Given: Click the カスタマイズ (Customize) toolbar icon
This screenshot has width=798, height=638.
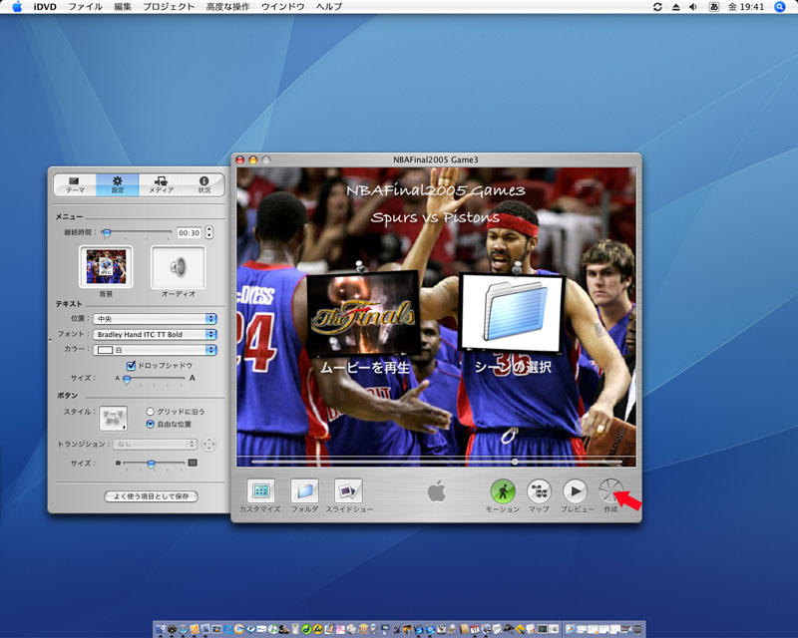Looking at the screenshot, I should pyautogui.click(x=260, y=490).
